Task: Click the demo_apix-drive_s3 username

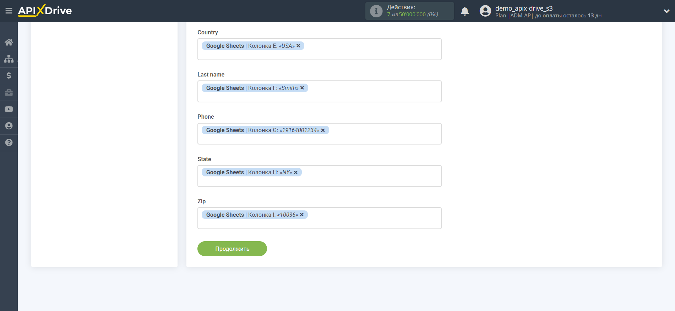Action: tap(524, 8)
